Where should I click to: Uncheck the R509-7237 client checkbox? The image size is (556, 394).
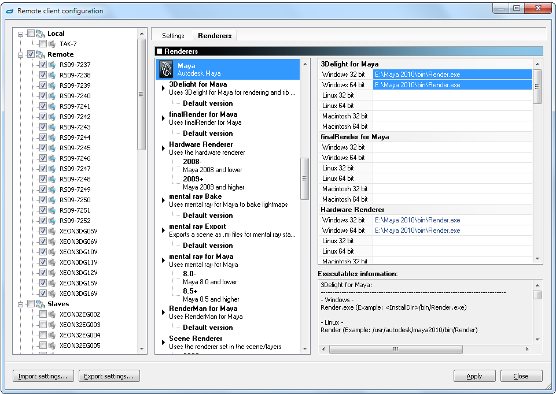pos(43,65)
